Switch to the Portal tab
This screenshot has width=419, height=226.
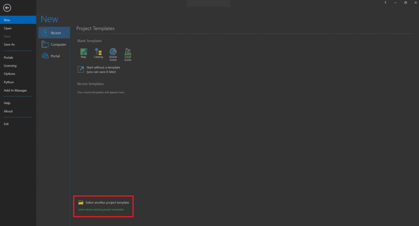click(x=54, y=56)
